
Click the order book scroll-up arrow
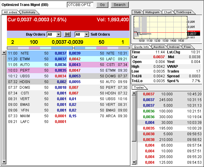pyautogui.click(x=4, y=53)
